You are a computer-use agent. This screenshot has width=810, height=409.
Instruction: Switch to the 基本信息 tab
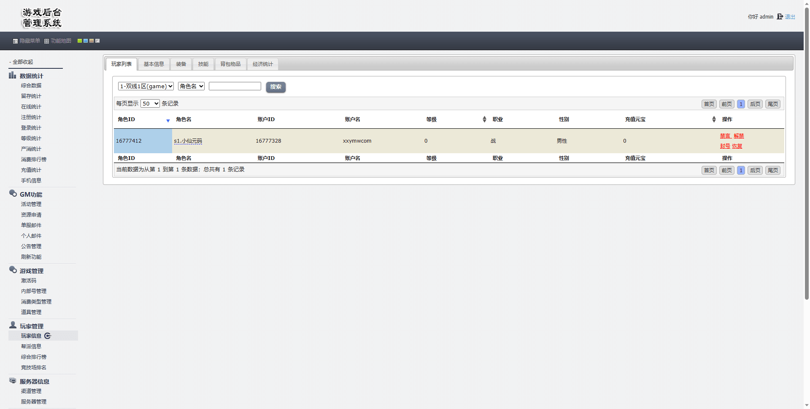point(154,64)
